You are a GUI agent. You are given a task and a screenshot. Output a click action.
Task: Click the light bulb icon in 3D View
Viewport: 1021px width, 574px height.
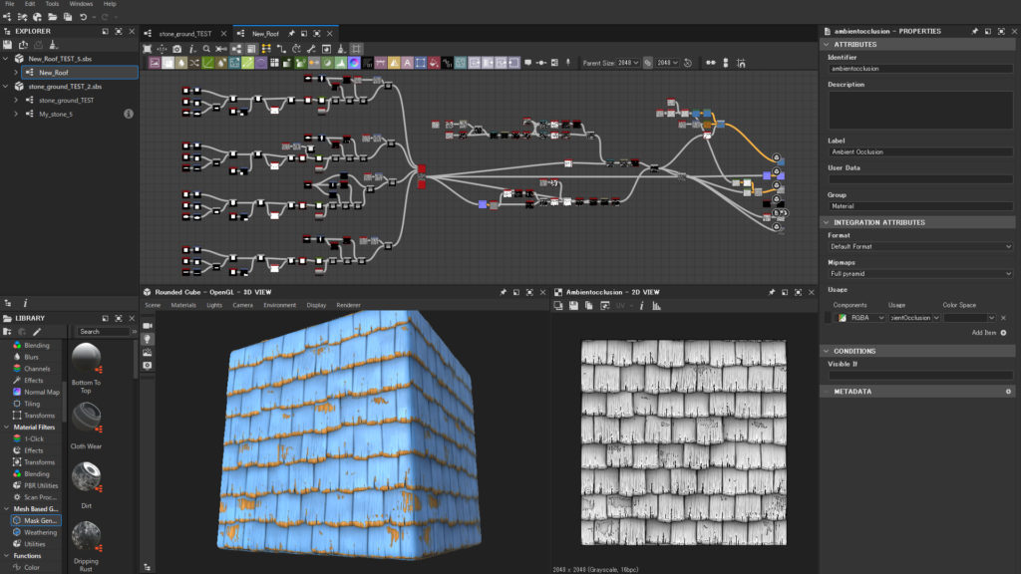pyautogui.click(x=148, y=339)
